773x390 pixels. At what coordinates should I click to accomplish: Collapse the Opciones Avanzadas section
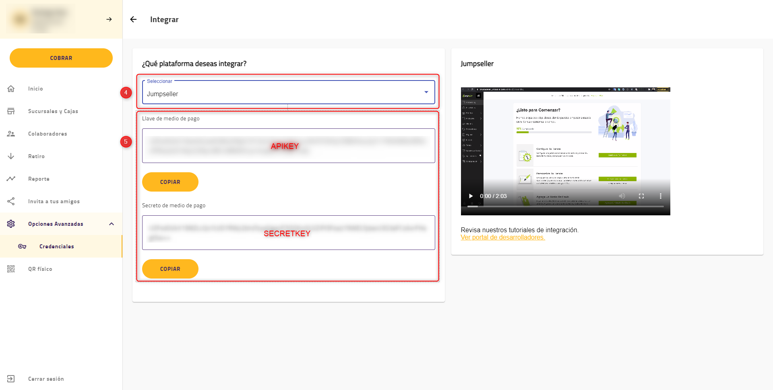coord(112,224)
